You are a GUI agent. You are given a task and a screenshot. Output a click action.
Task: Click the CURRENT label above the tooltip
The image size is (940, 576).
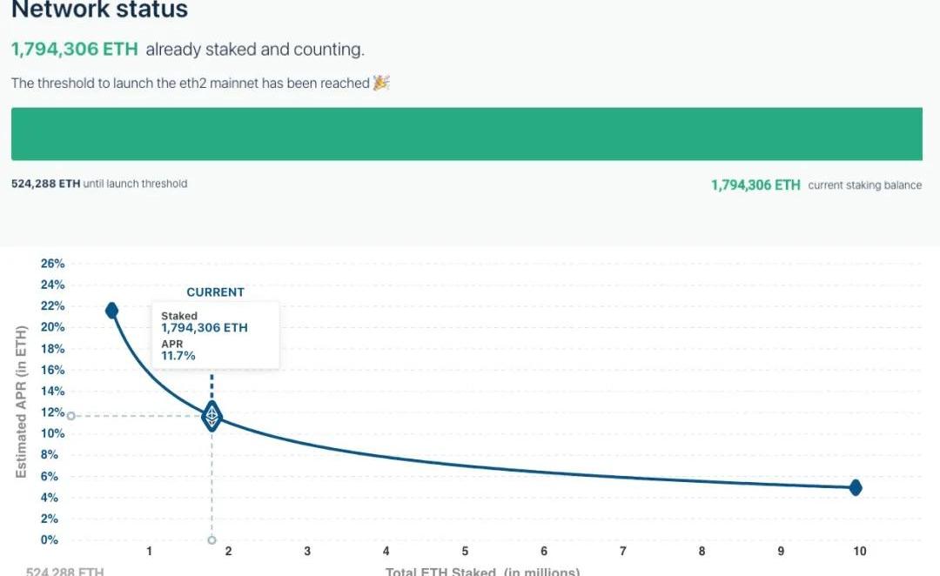(215, 292)
